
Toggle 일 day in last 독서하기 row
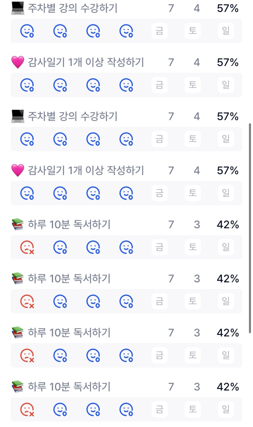point(226,409)
